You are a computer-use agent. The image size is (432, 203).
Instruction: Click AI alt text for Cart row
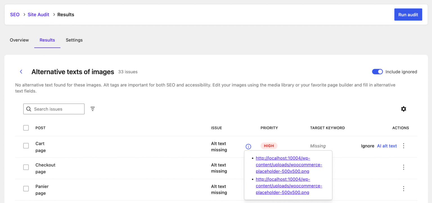click(387, 146)
